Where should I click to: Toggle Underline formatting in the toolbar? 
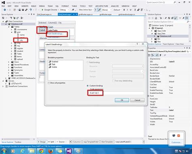pyautogui.click(x=130, y=10)
